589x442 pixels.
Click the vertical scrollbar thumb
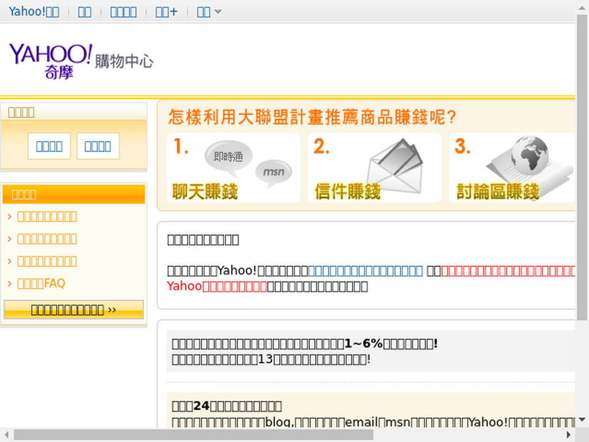[582, 167]
